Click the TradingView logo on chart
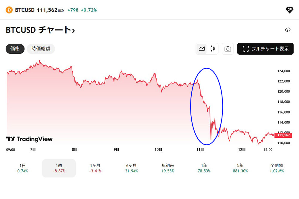 point(29,139)
